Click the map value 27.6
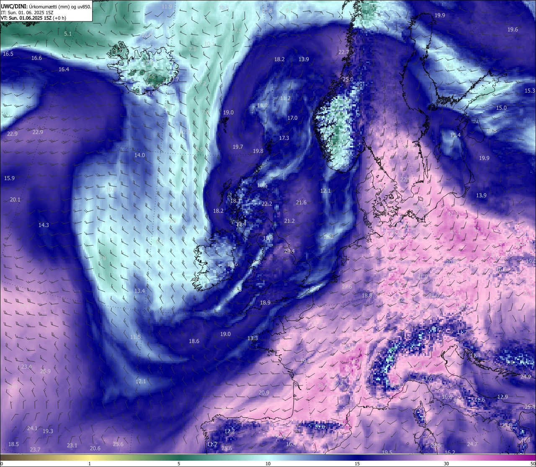This screenshot has height=467, width=536. coord(347,286)
